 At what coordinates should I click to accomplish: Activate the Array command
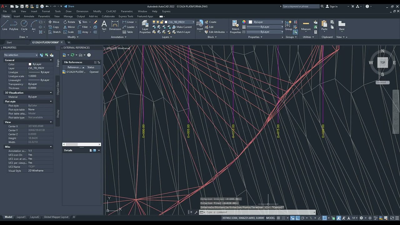coord(83,32)
